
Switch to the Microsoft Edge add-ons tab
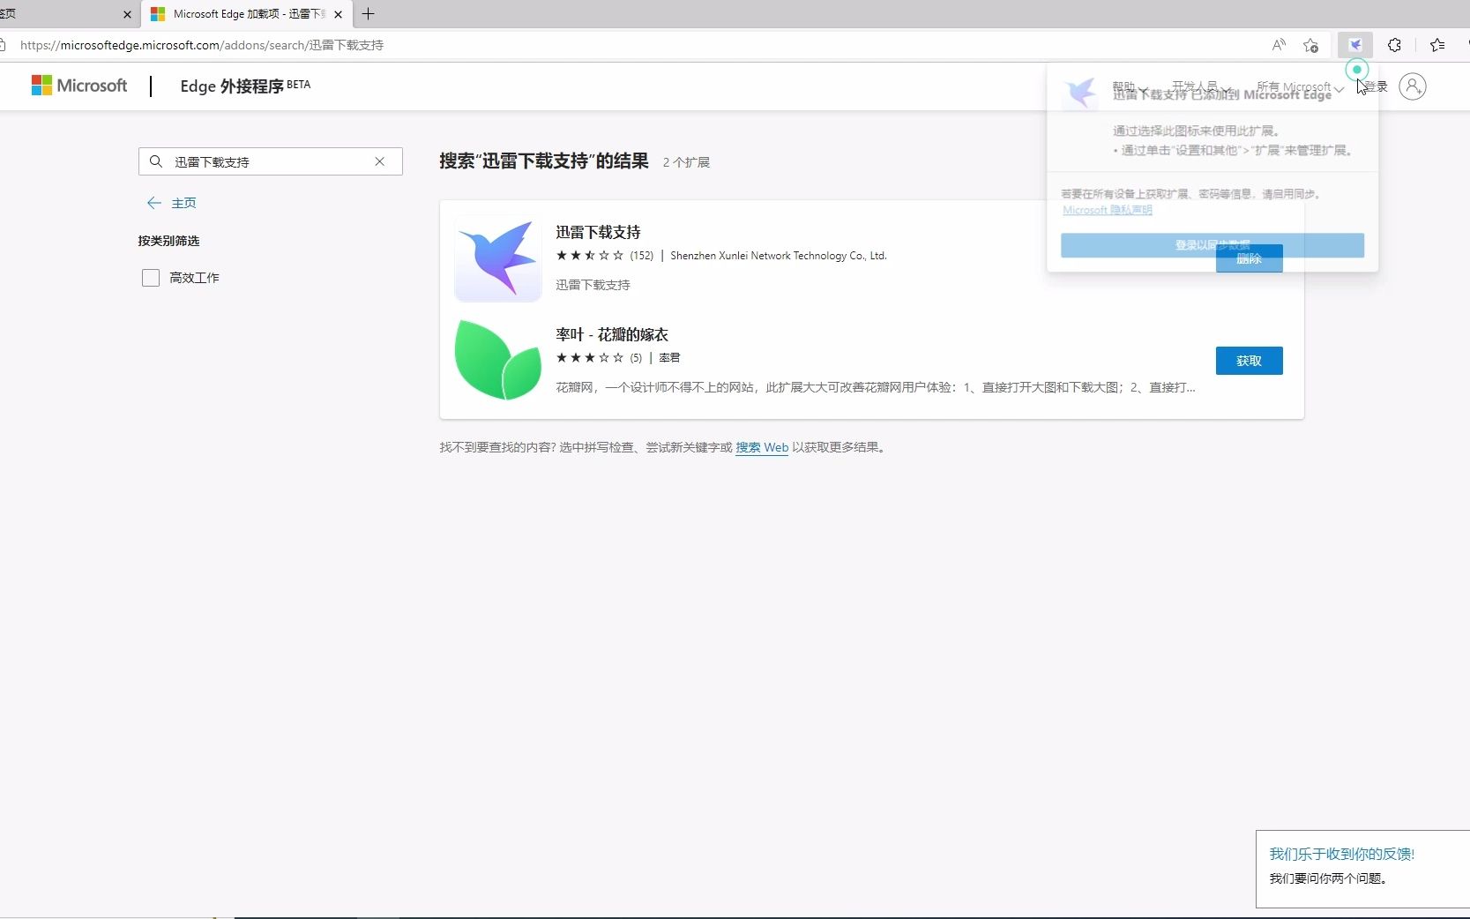247,14
